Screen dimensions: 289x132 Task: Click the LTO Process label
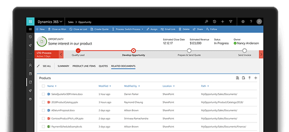click(x=44, y=53)
